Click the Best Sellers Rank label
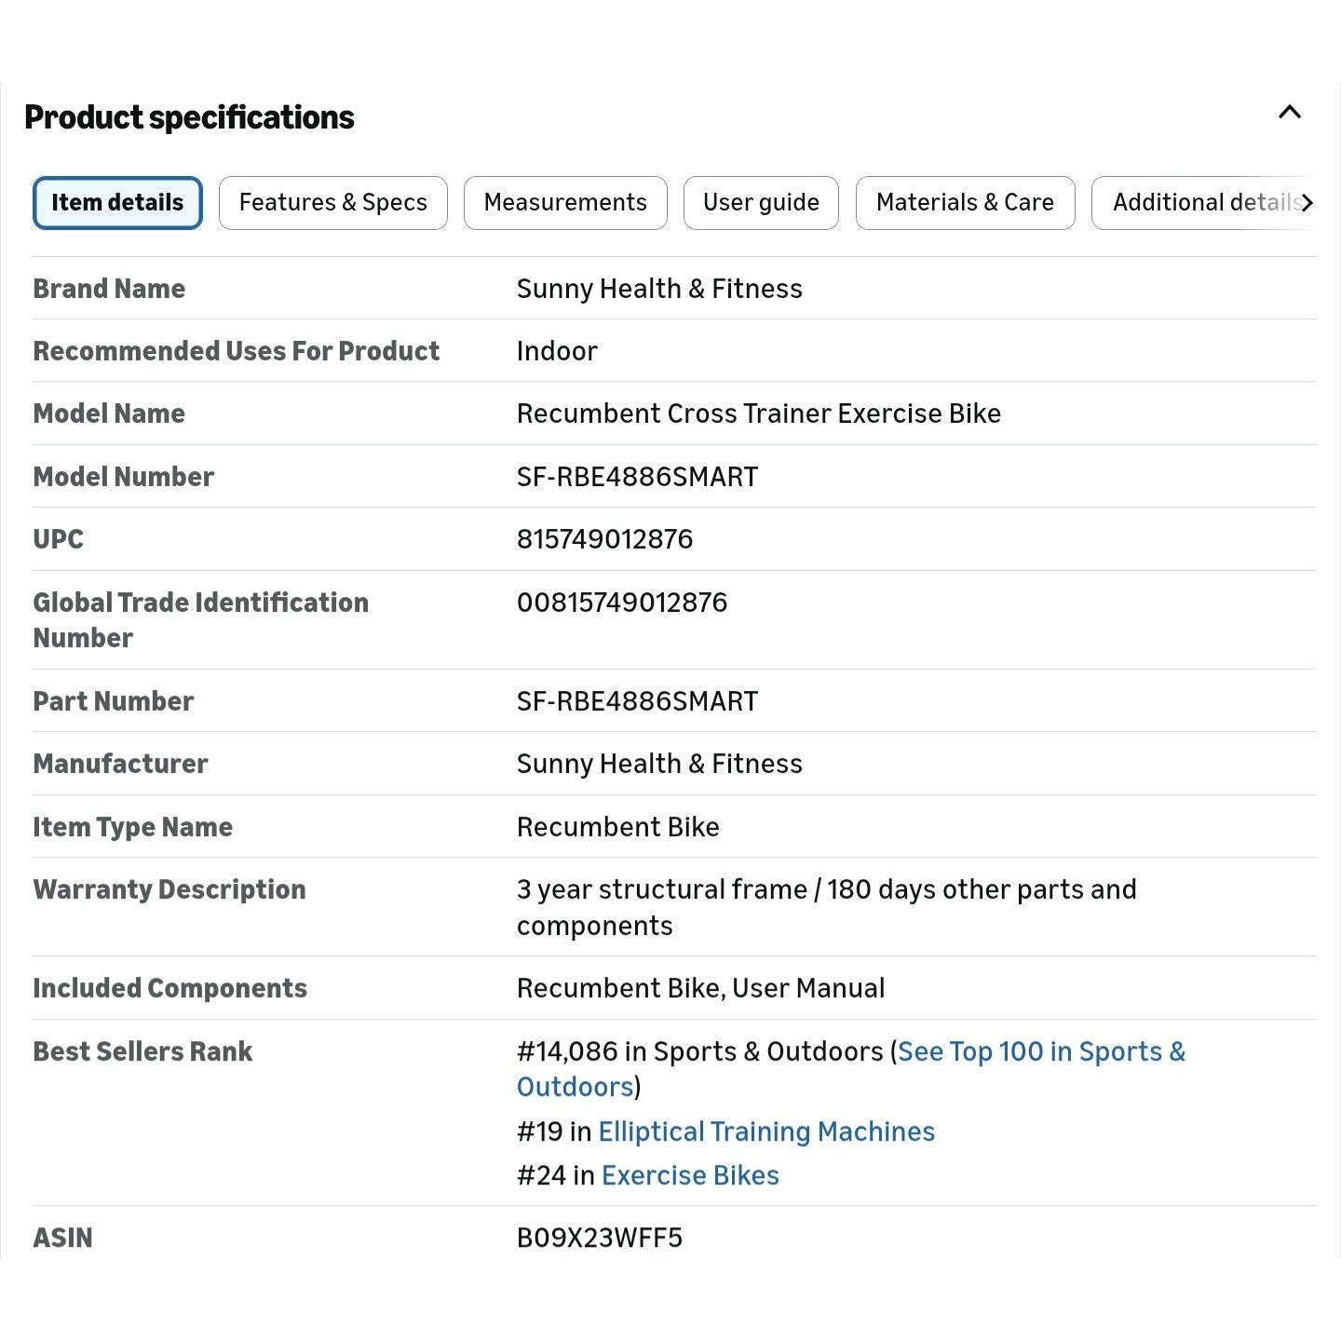 point(143,1051)
